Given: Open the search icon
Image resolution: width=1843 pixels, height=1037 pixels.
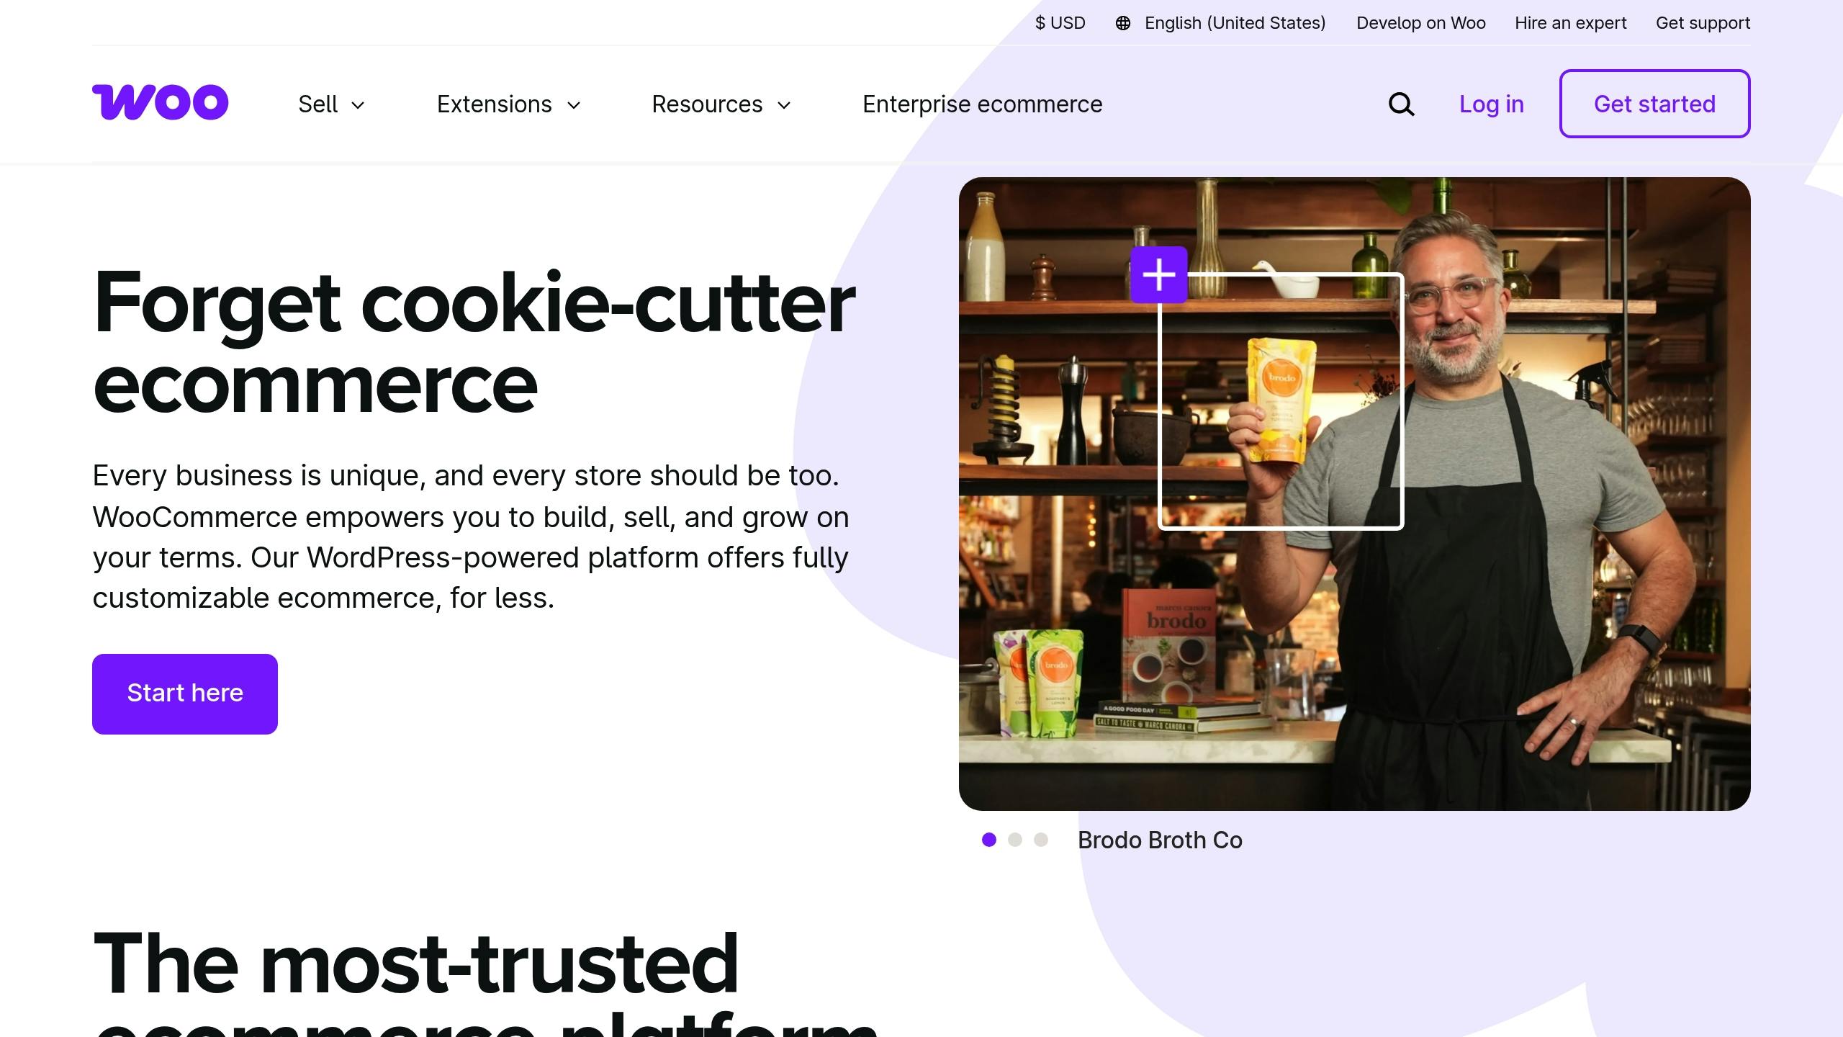Looking at the screenshot, I should 1401,104.
